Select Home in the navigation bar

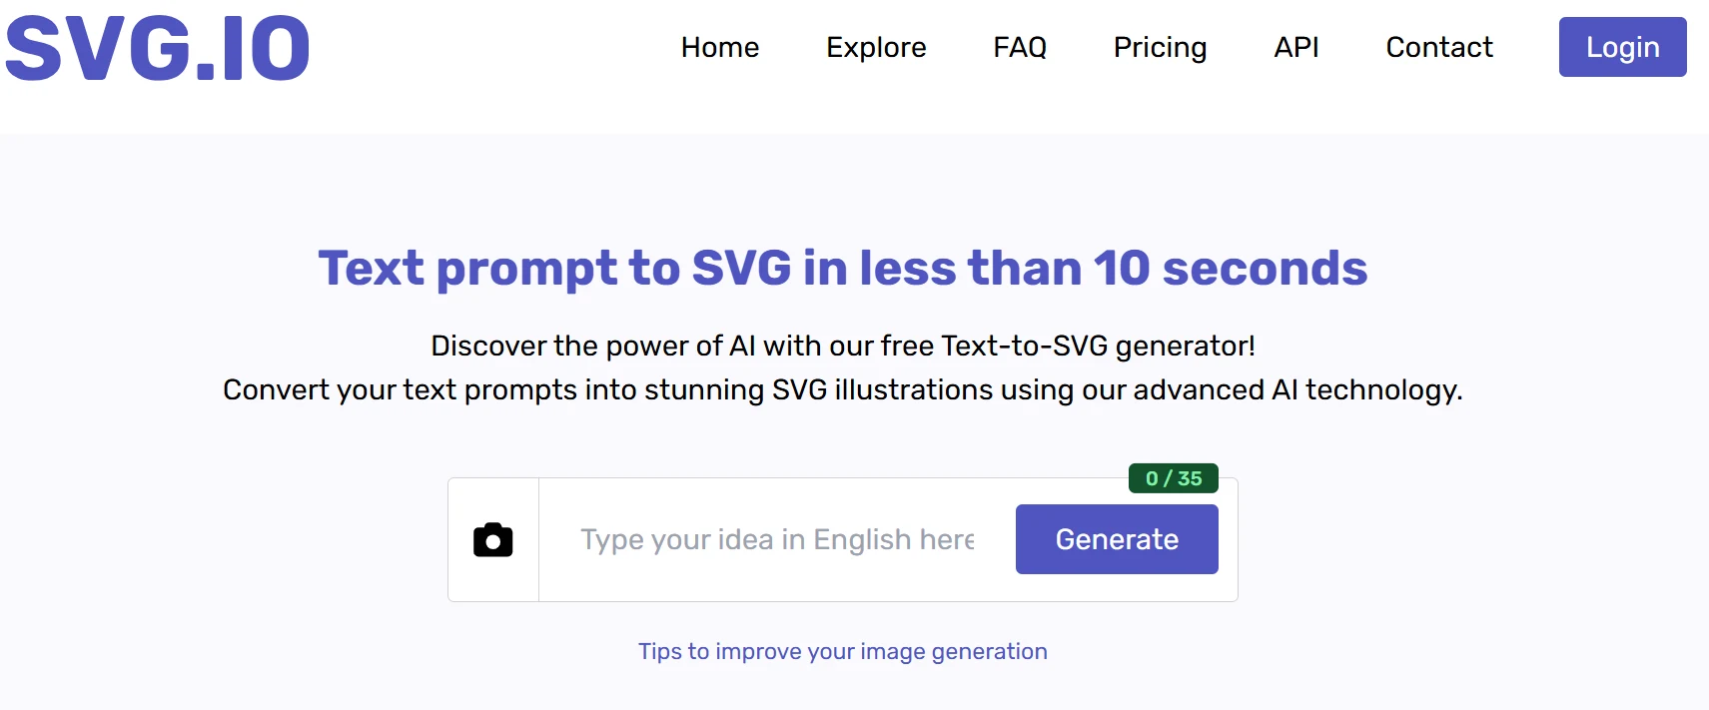[719, 47]
